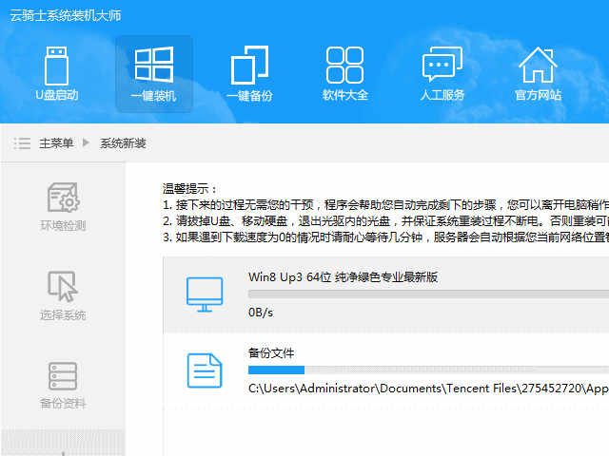Click the 备份文件 backup progress bar
The image size is (609, 456).
428,370
